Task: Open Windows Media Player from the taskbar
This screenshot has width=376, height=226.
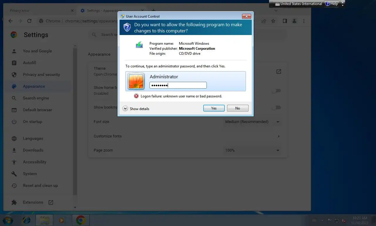Action: [62, 220]
